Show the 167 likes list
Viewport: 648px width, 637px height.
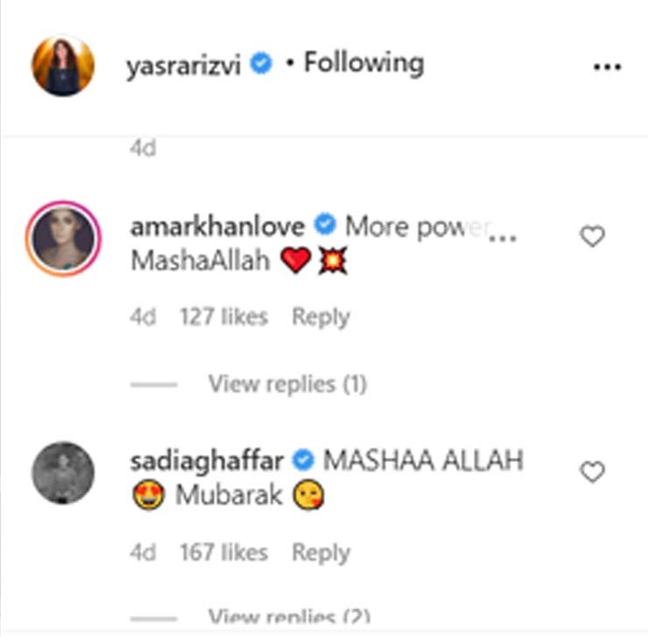pyautogui.click(x=224, y=552)
